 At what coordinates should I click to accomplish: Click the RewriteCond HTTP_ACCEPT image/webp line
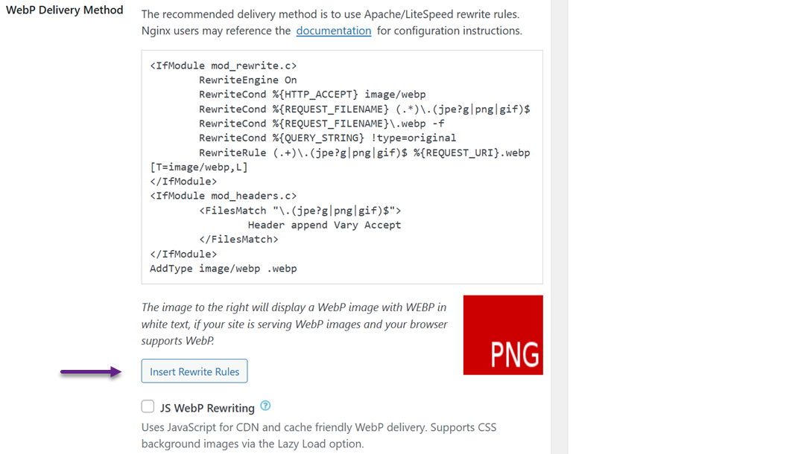[312, 95]
